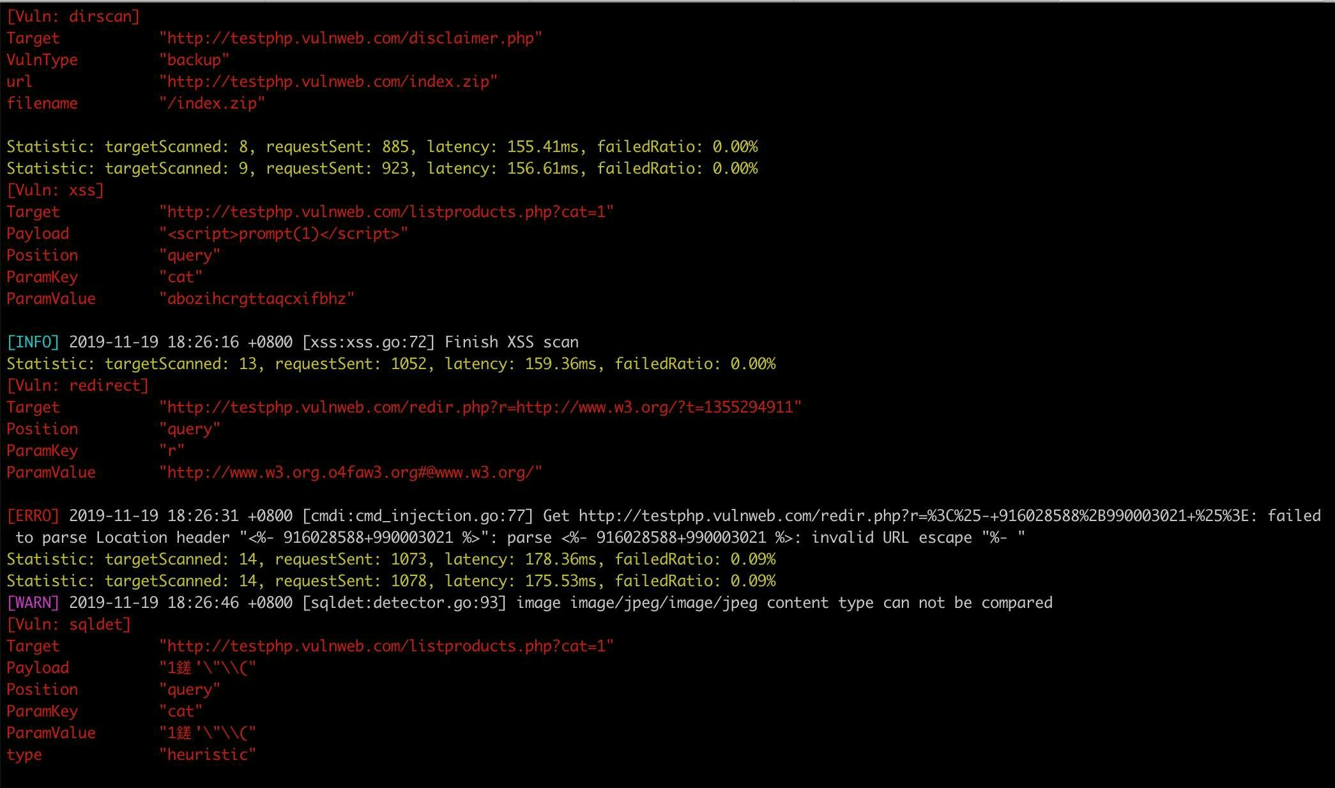This screenshot has width=1335, height=788.
Task: Click the [Vuln: dirscan] header
Action: point(73,17)
